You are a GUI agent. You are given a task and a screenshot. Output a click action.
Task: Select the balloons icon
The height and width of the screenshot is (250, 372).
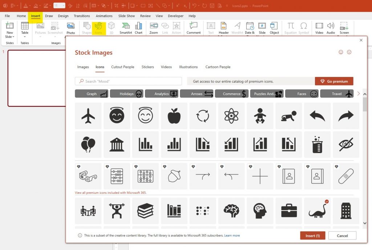(x=88, y=144)
